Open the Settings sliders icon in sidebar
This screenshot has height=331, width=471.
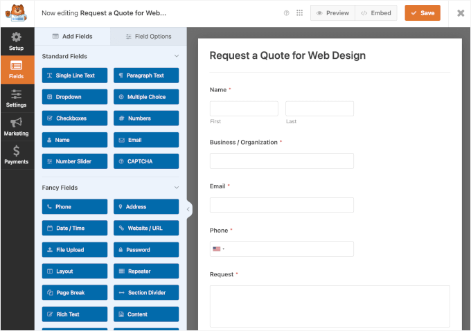pos(17,98)
